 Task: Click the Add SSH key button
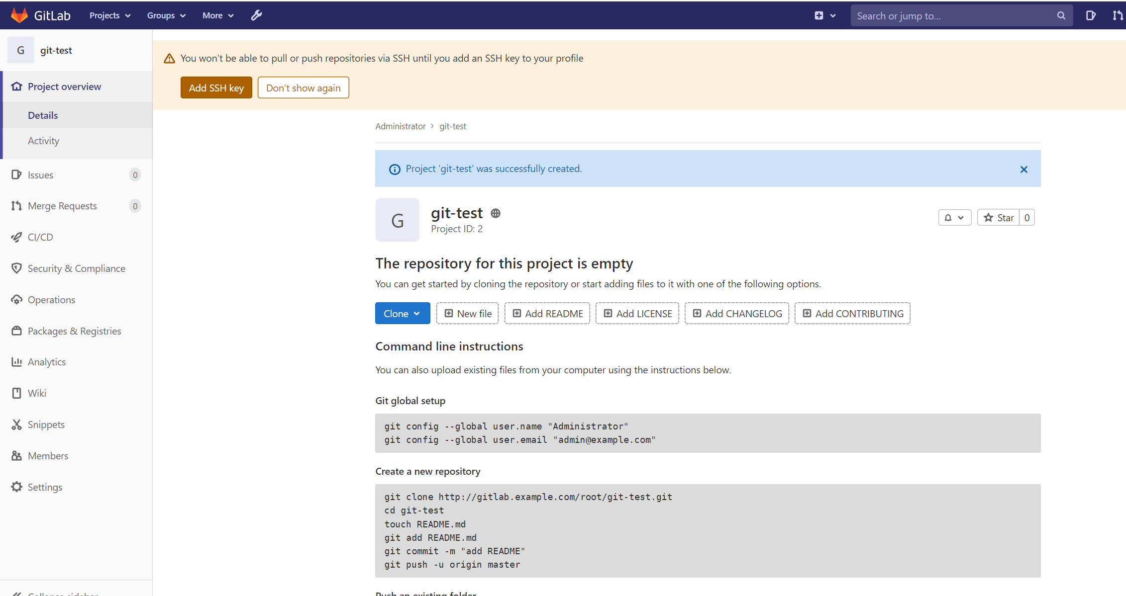tap(216, 87)
